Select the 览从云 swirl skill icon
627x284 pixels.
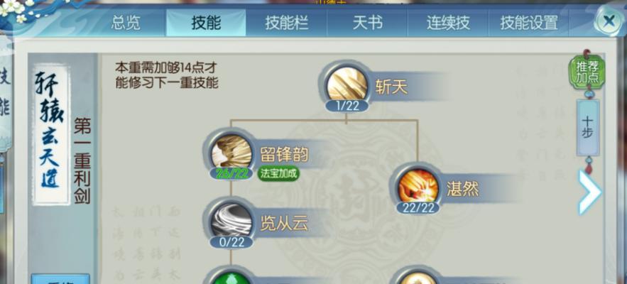(x=231, y=222)
